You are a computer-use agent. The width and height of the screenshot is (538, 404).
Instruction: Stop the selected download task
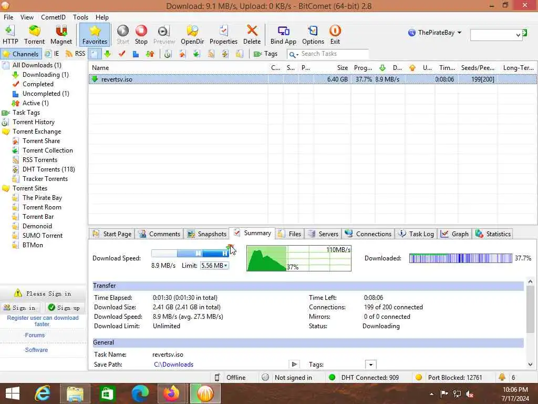[141, 35]
